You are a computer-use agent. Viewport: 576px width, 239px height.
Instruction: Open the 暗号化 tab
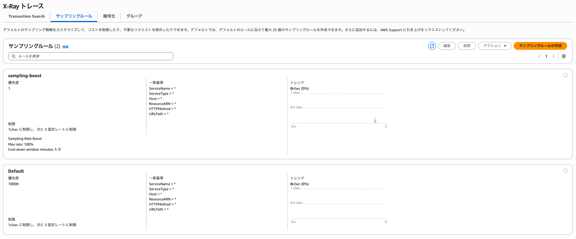(x=109, y=16)
